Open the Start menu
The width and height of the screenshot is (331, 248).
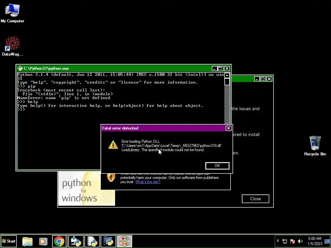pos(9,241)
